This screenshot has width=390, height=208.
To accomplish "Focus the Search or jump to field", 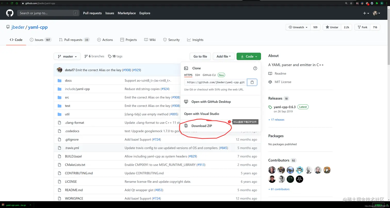I will tap(48, 13).
